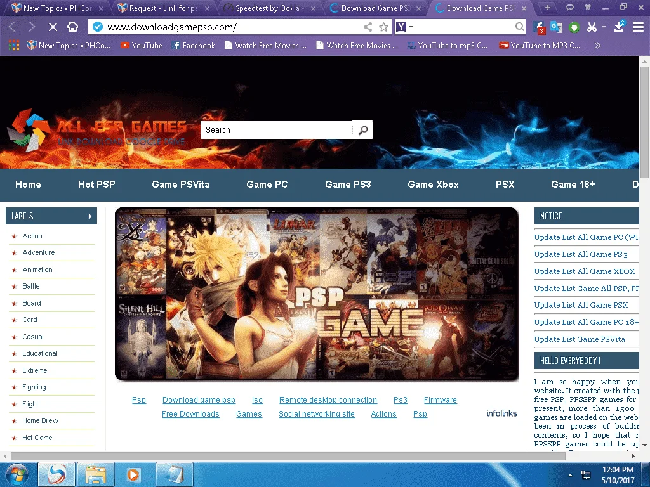This screenshot has height=487, width=650.
Task: Open the scissors screenshot tool icon
Action: pyautogui.click(x=592, y=27)
